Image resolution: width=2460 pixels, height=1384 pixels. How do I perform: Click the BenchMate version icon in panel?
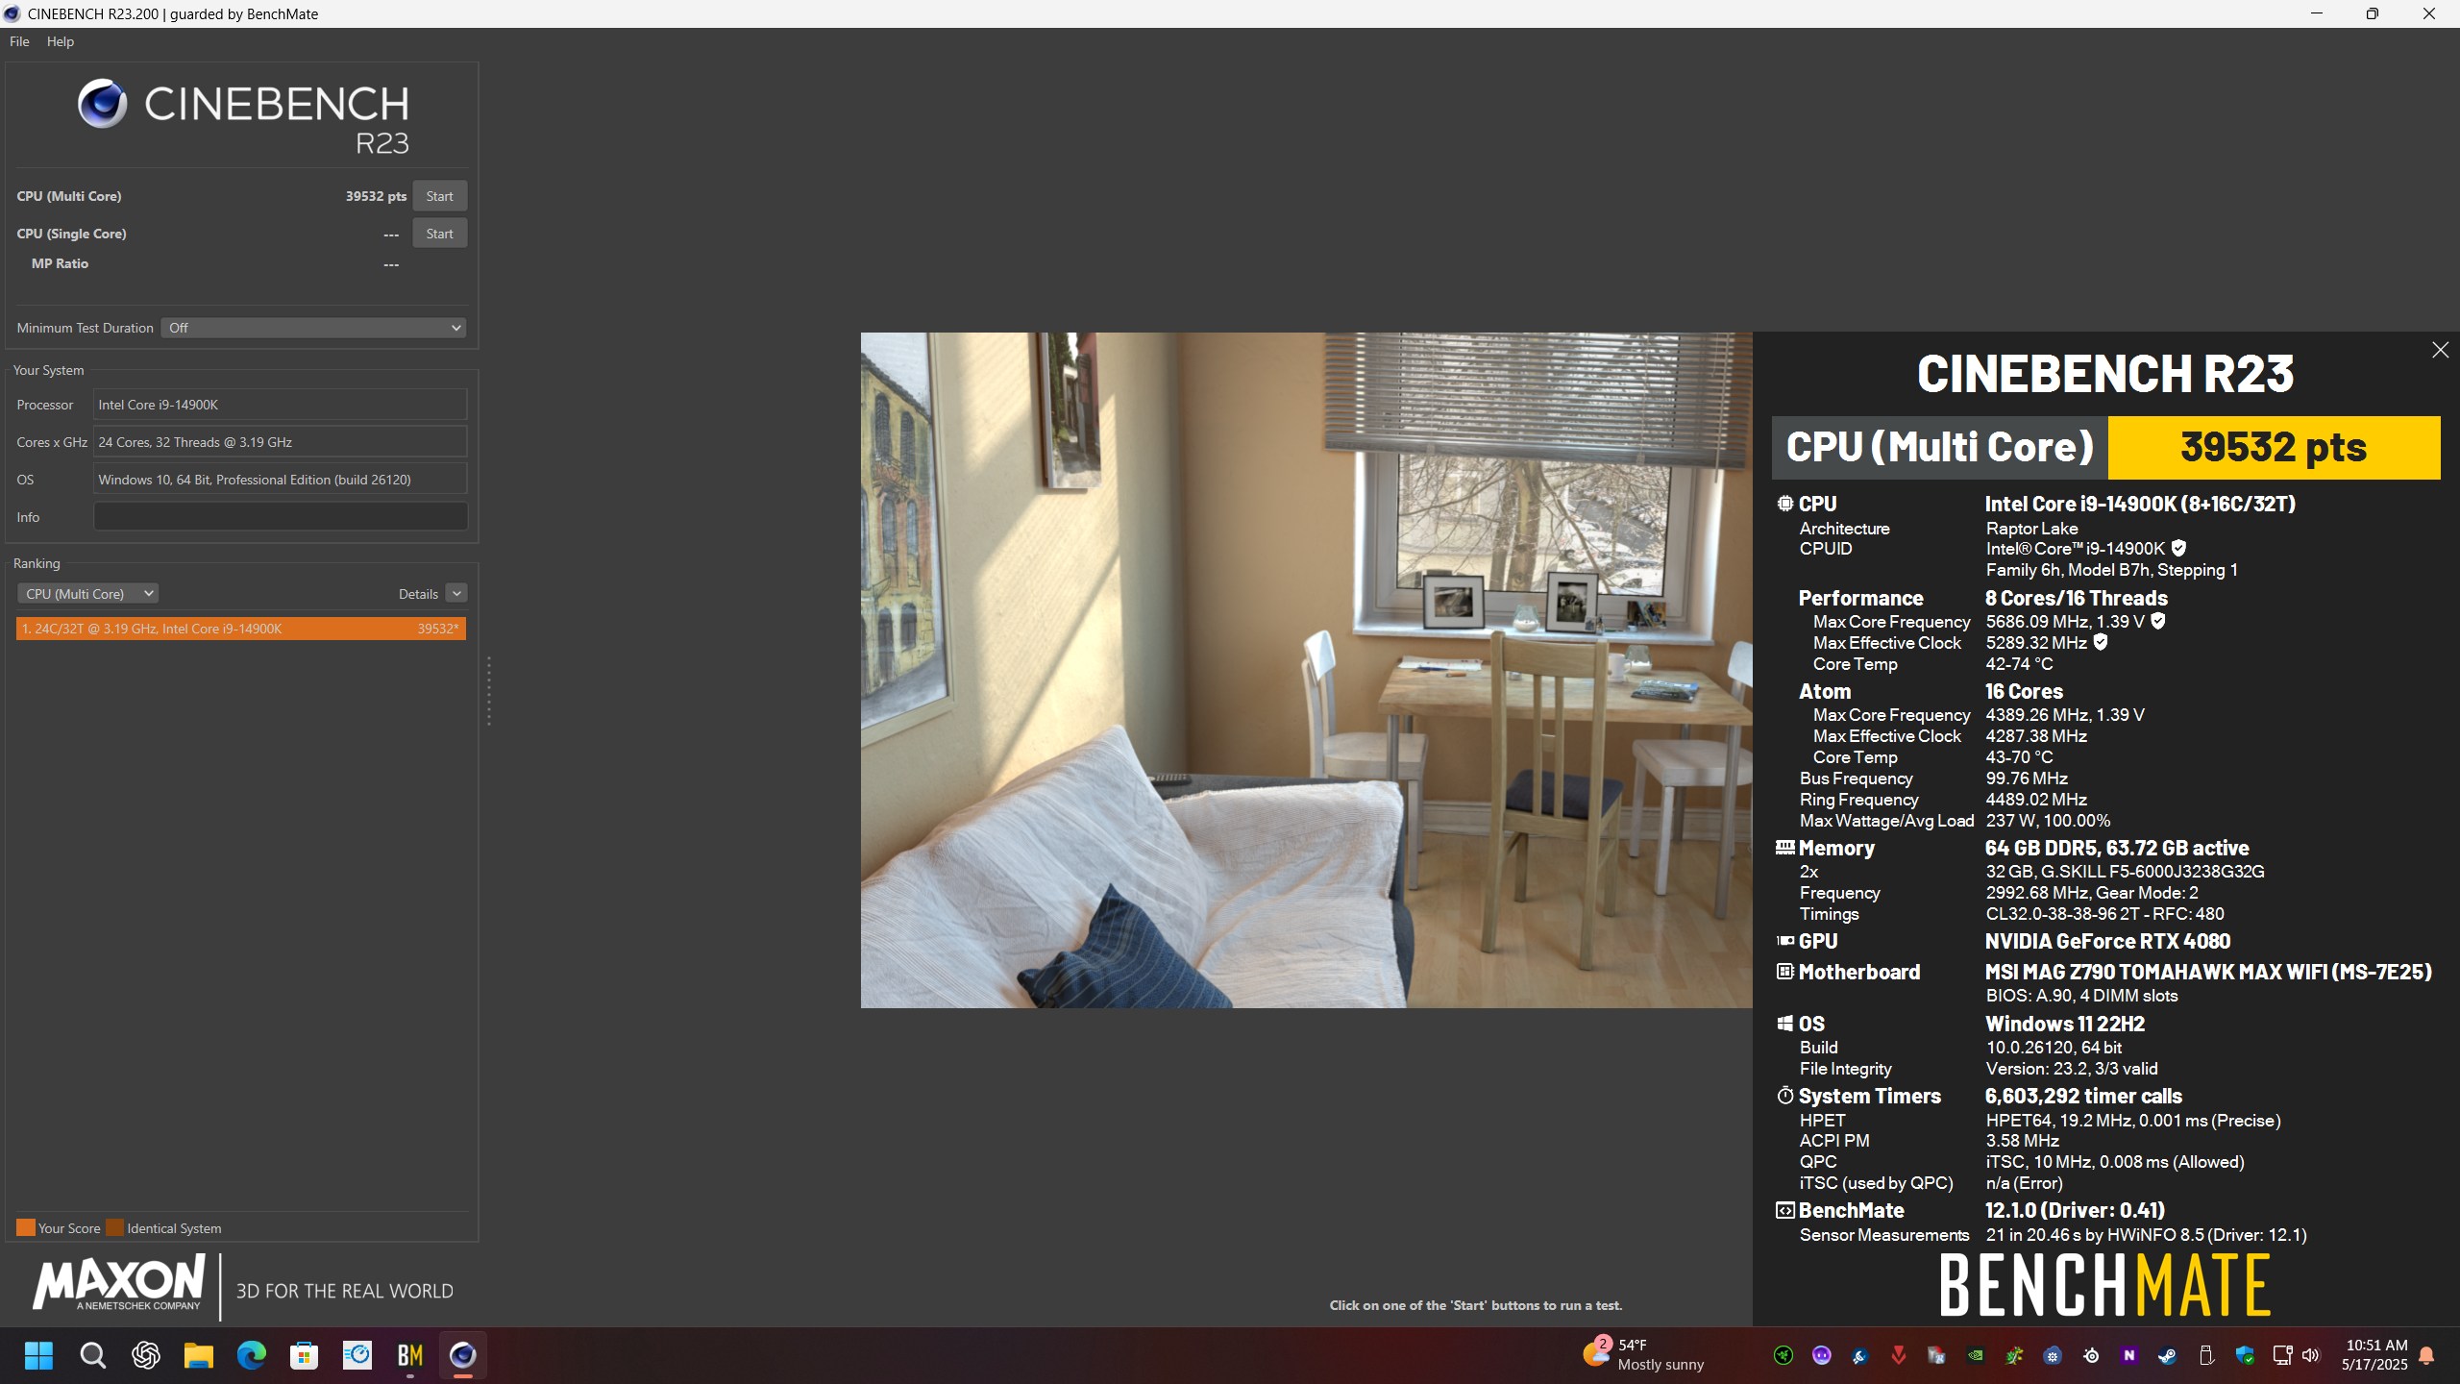click(1784, 1210)
